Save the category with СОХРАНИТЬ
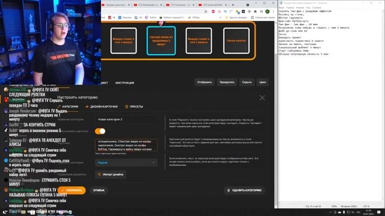Viewport: 385px width, 216px height. tap(72, 190)
